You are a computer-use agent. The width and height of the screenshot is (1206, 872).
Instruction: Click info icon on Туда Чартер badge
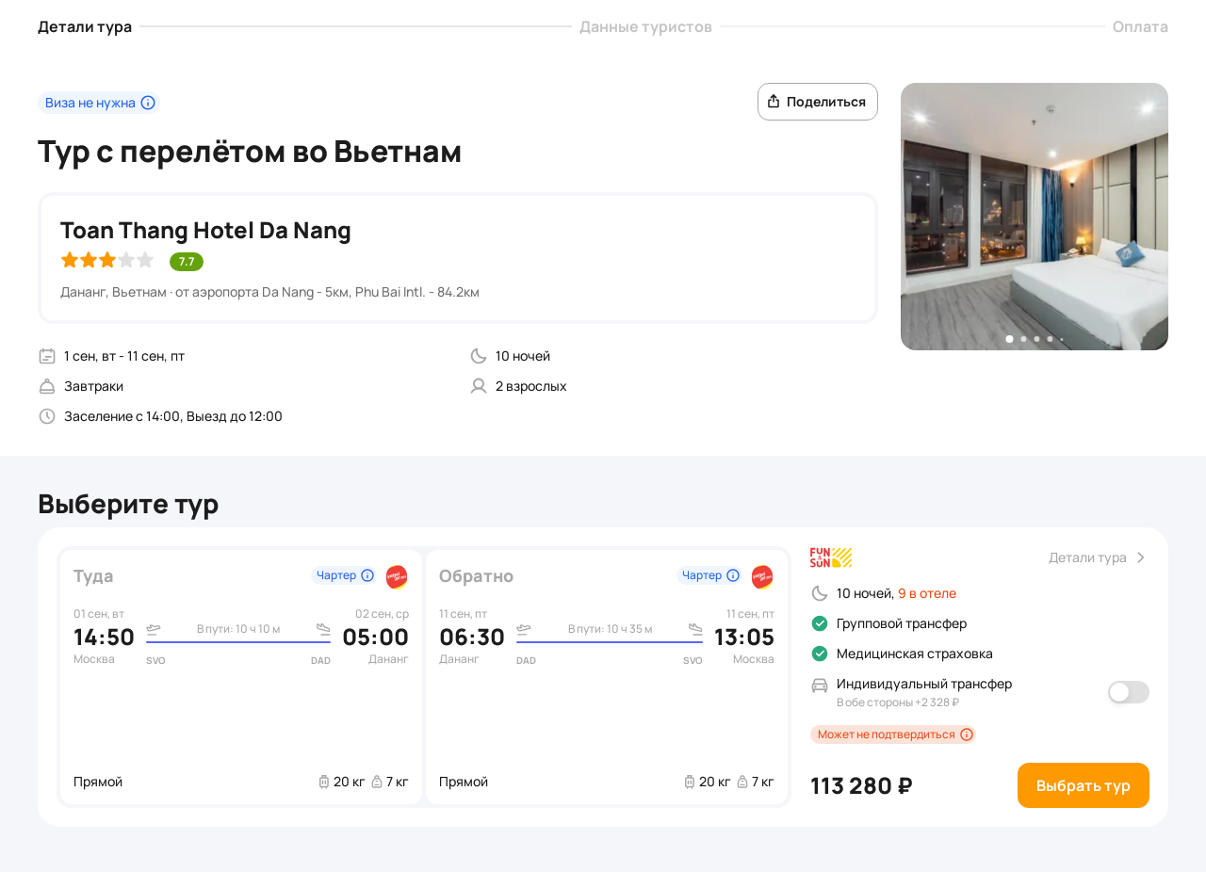[367, 575]
